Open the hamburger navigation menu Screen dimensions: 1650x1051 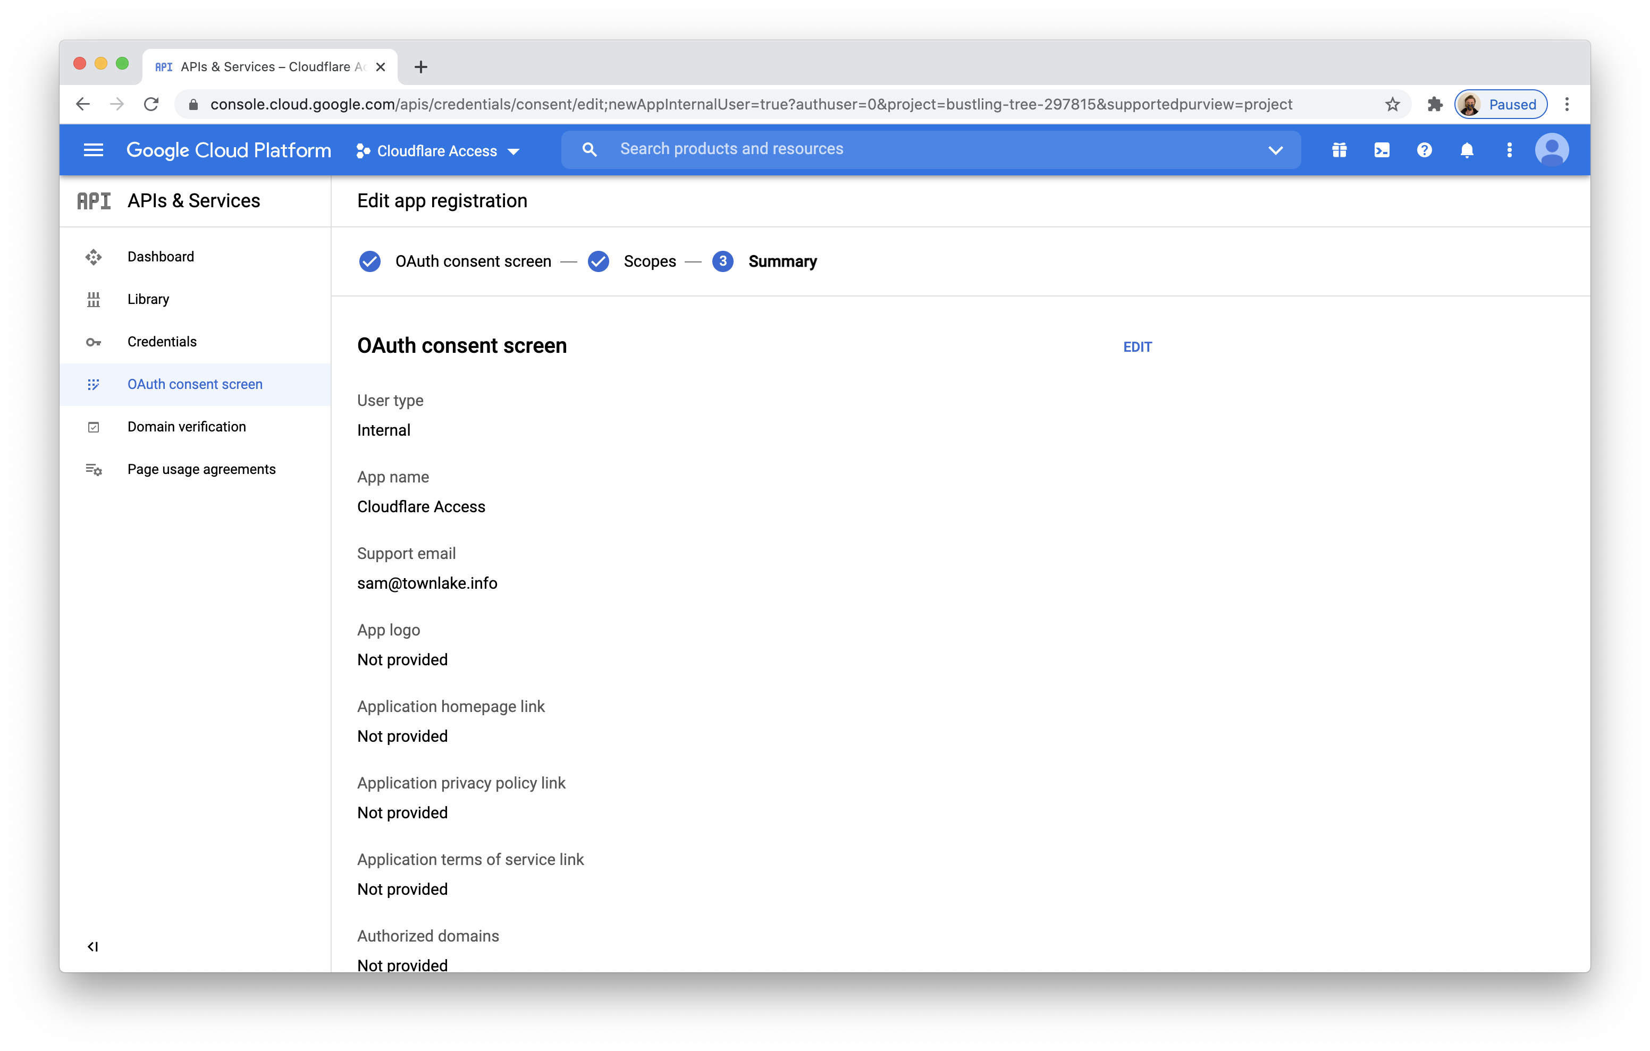(x=93, y=150)
